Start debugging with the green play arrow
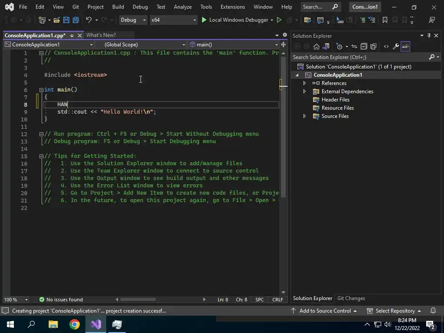444x333 pixels. click(x=204, y=20)
